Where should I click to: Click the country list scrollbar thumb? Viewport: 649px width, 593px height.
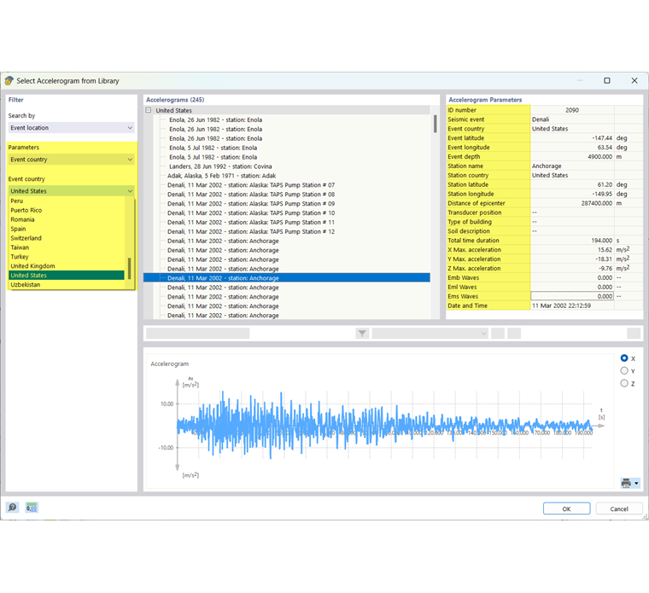pyautogui.click(x=130, y=269)
